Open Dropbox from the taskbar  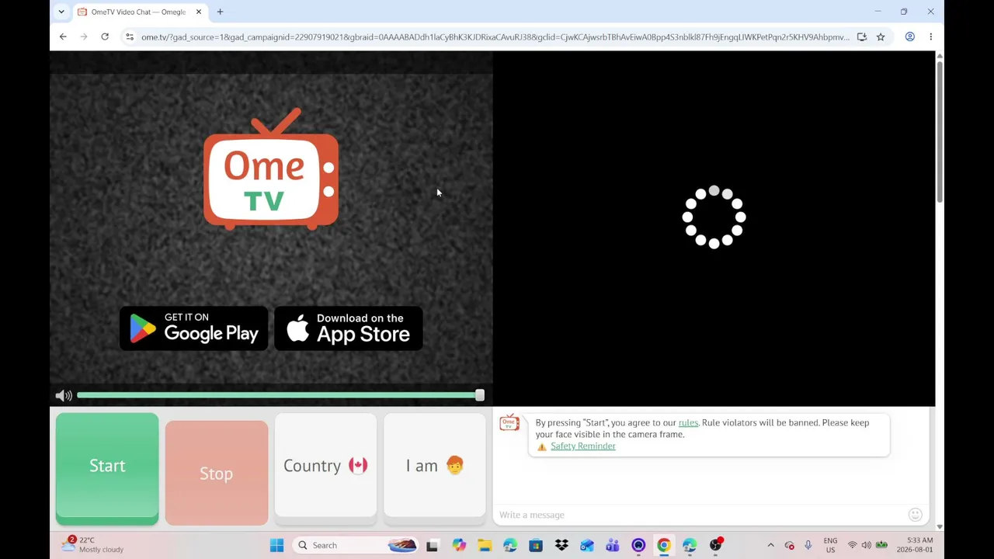click(561, 545)
